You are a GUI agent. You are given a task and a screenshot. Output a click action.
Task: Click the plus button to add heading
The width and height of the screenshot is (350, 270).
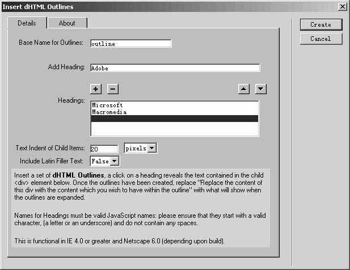(96, 88)
